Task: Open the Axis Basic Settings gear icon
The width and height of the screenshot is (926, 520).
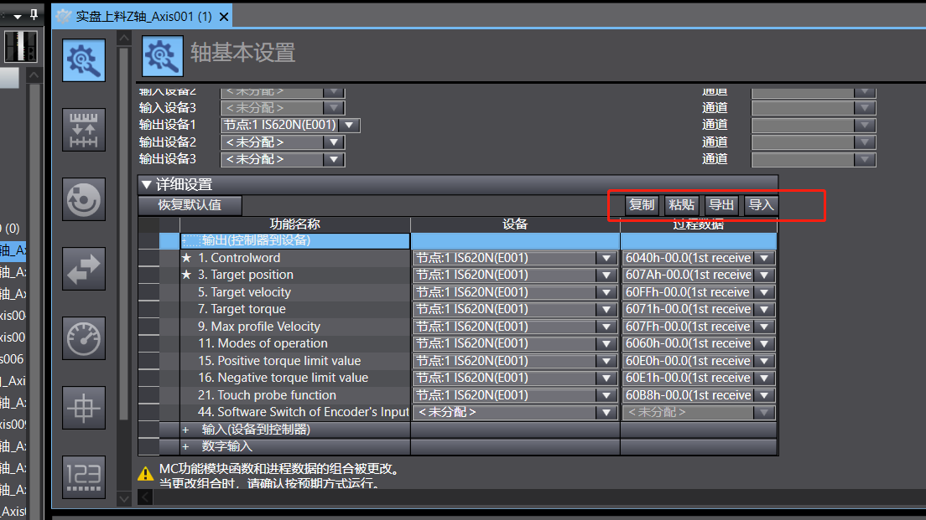Action: (x=84, y=60)
